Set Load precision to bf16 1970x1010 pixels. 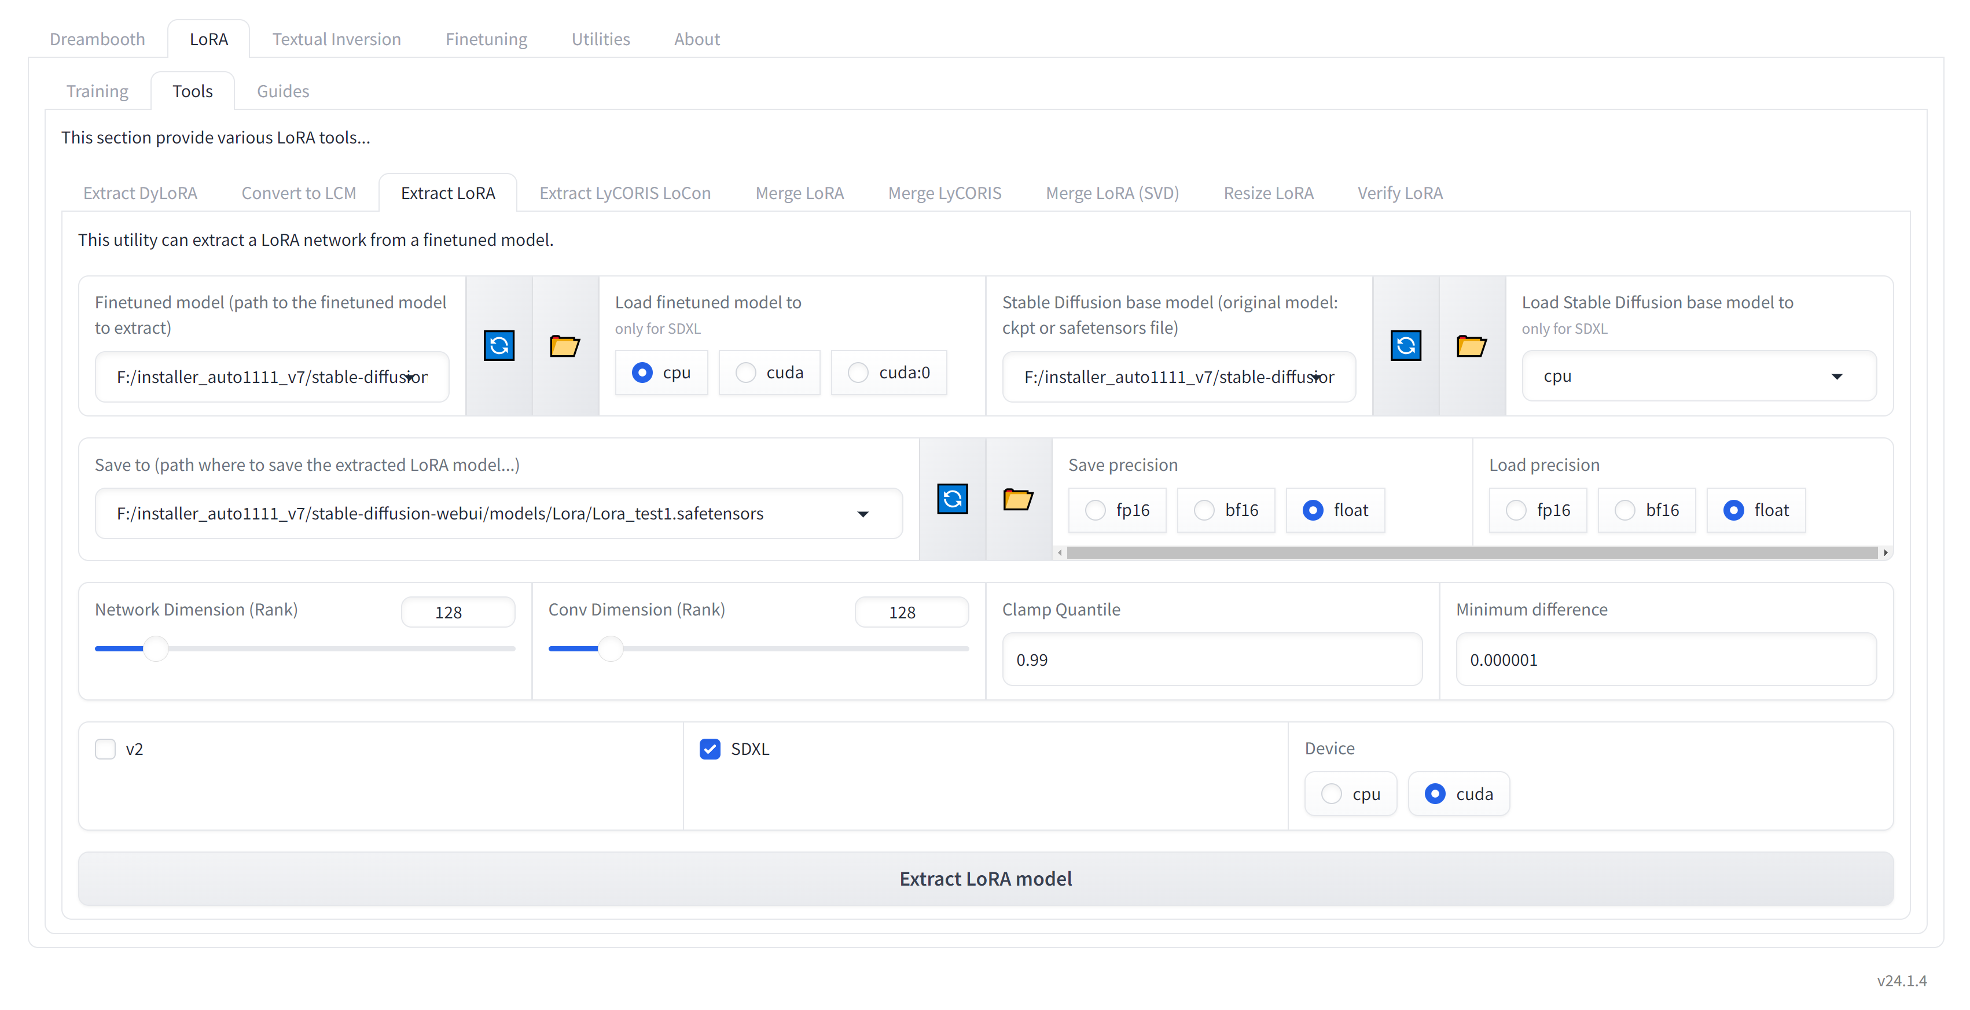pyautogui.click(x=1646, y=510)
